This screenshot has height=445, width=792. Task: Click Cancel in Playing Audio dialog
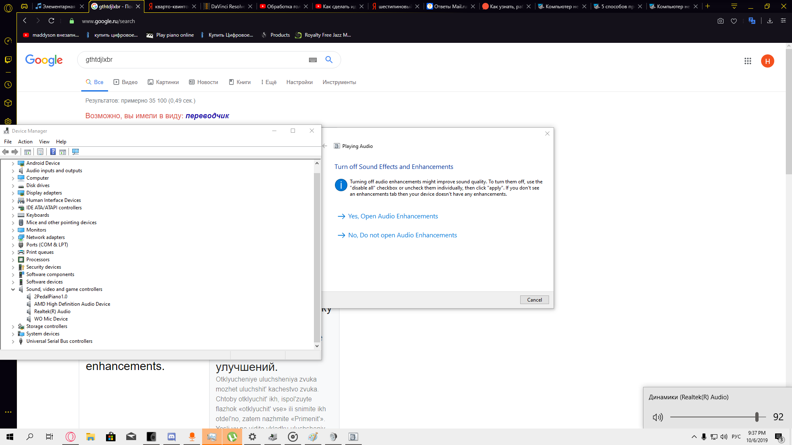pos(534,300)
